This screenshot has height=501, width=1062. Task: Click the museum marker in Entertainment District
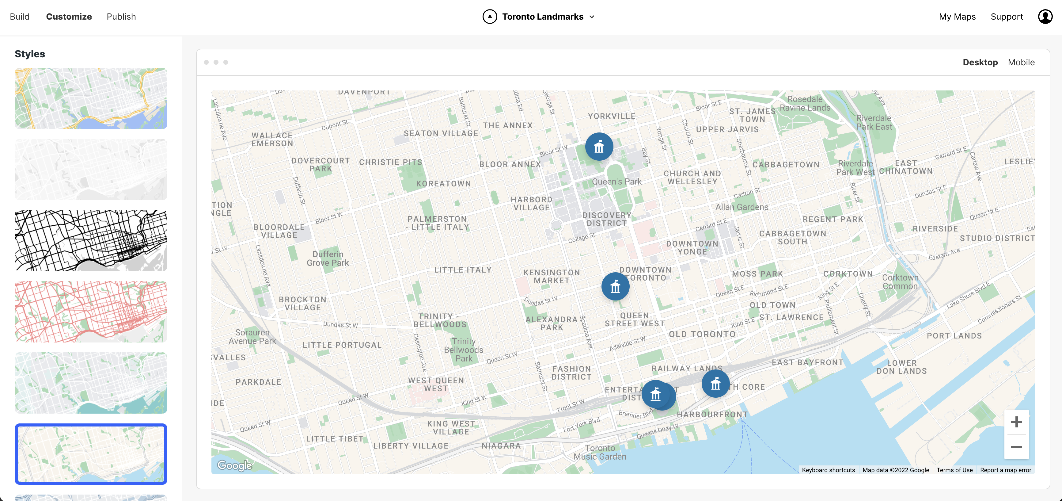(655, 395)
